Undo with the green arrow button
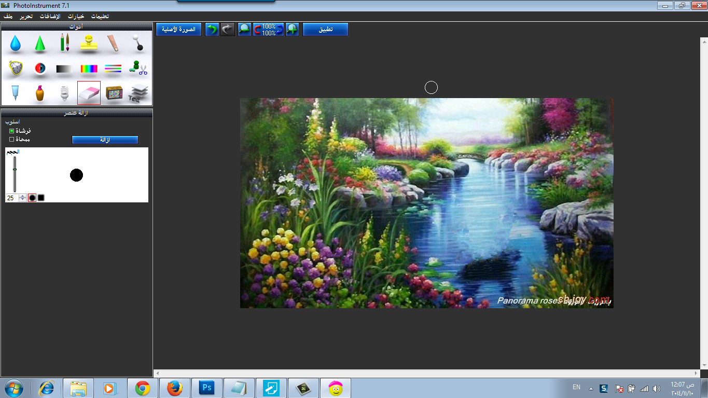The image size is (708, 398). 212,29
